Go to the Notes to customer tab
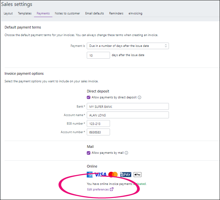The width and height of the screenshot is (220, 200). point(67,13)
